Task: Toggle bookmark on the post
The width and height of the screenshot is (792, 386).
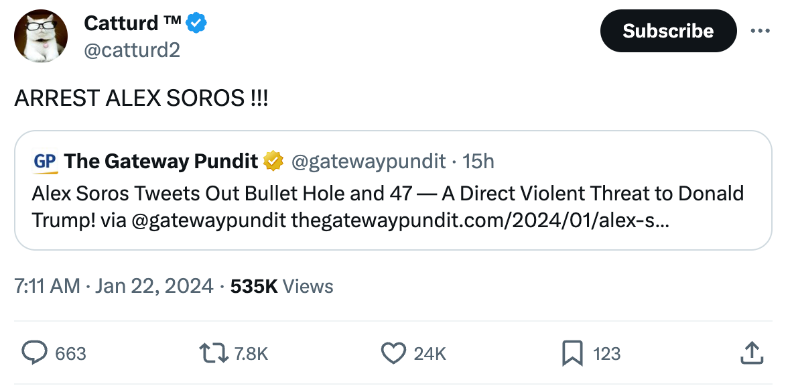Action: coord(573,353)
